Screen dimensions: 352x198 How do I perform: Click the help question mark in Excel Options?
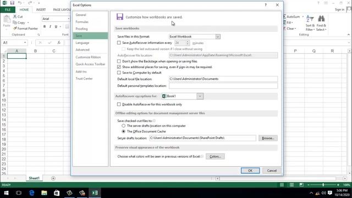tap(266, 5)
